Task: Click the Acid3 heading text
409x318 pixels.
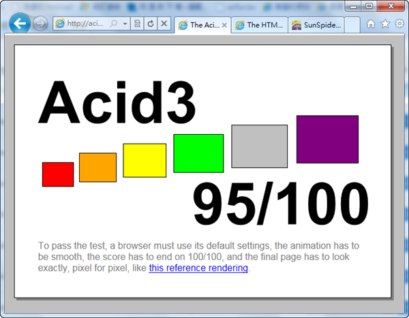Action: (117, 102)
